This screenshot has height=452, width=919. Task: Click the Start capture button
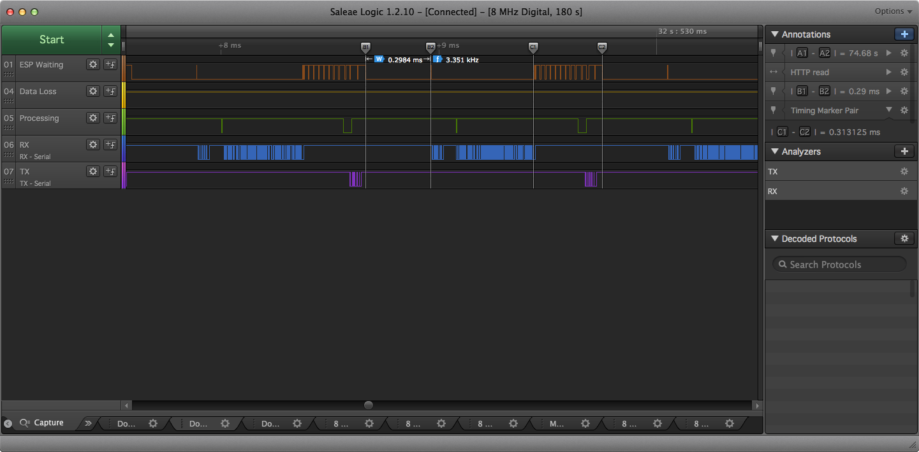[x=52, y=39]
